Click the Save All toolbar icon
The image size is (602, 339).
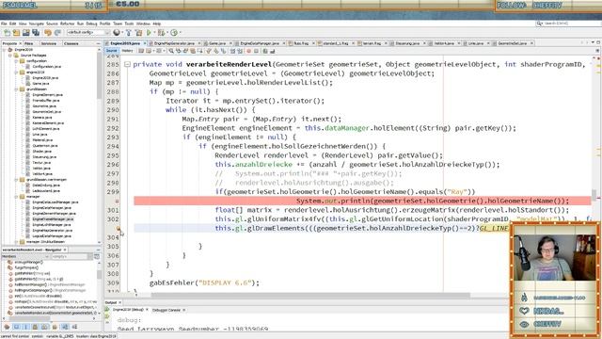coord(36,33)
